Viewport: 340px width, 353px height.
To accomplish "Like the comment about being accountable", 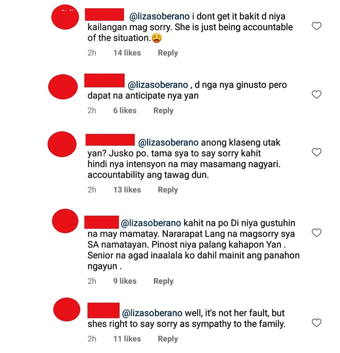I will click(316, 26).
